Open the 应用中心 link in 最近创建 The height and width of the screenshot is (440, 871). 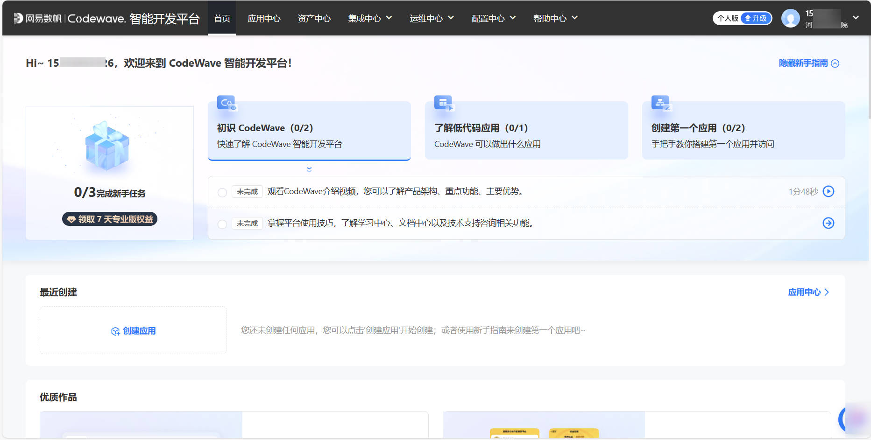(809, 292)
